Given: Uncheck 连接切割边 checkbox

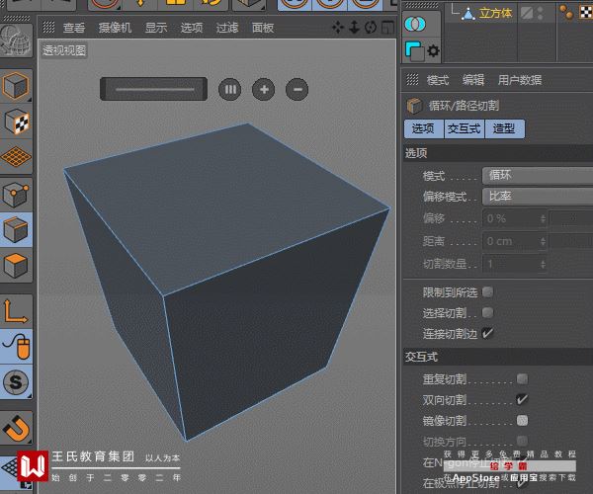Looking at the screenshot, I should 488,333.
